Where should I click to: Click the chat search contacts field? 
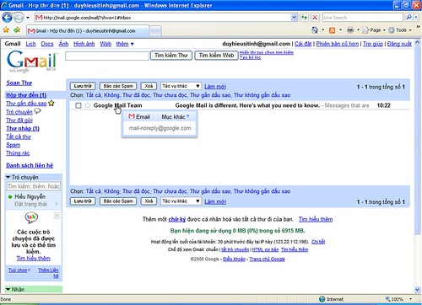point(34,186)
